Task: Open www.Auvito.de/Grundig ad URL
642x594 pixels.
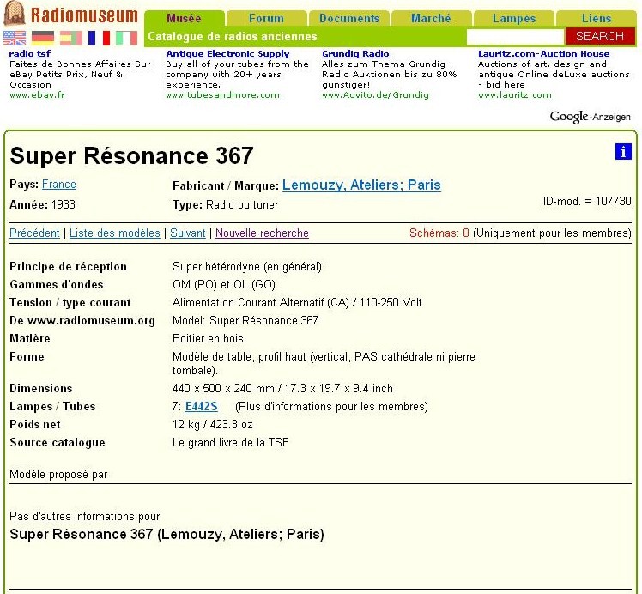Action: [375, 95]
